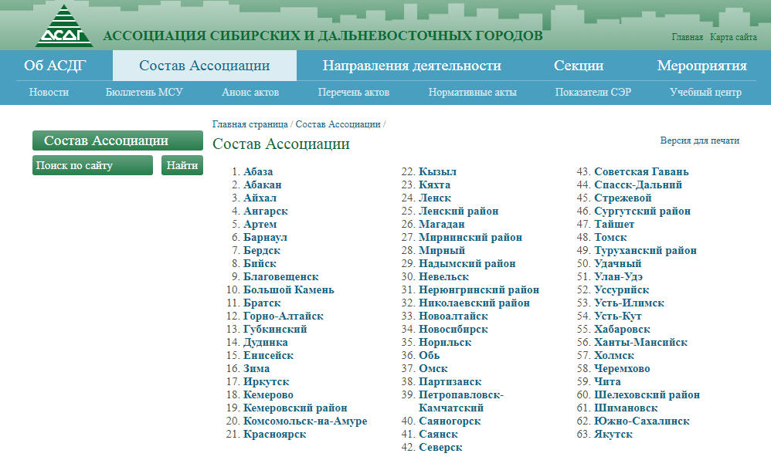Viewport: 771px width, 467px height.
Task: Open the Комсомольск-на-Амуре link
Action: (x=305, y=421)
